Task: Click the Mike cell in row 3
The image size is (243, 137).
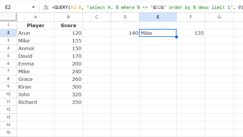Action: coord(36,40)
